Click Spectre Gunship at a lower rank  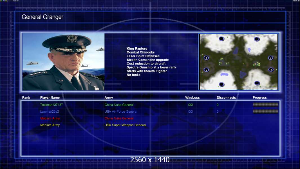(151, 67)
